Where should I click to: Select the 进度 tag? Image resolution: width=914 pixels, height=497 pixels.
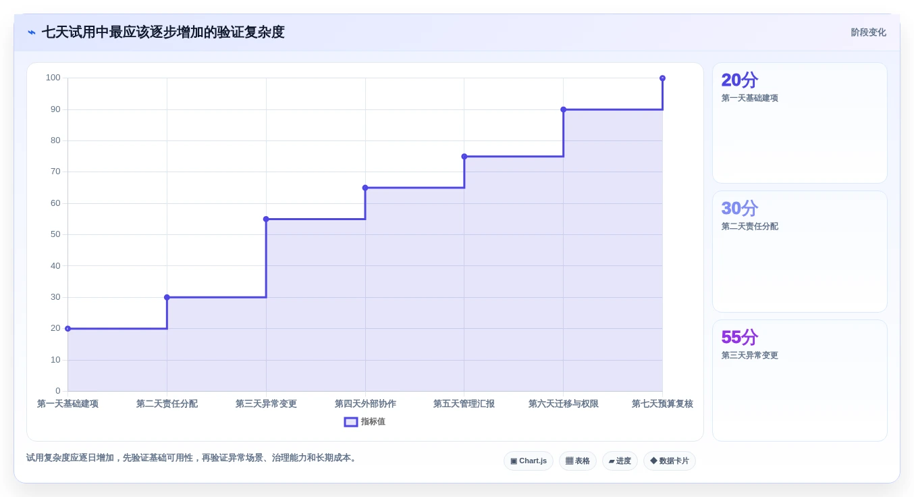pyautogui.click(x=620, y=461)
